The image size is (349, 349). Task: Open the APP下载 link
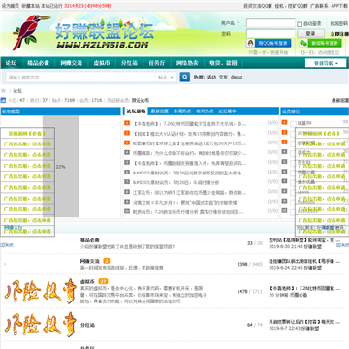(x=339, y=6)
